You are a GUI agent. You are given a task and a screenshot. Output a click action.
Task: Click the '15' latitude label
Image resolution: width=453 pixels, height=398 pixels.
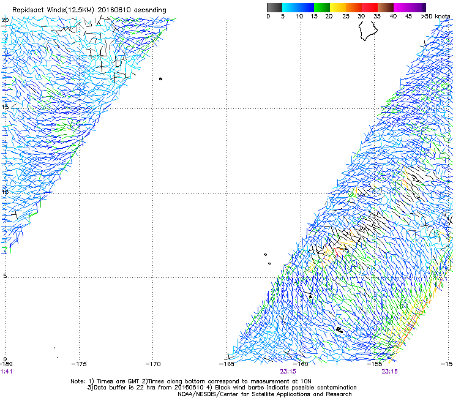(5, 107)
